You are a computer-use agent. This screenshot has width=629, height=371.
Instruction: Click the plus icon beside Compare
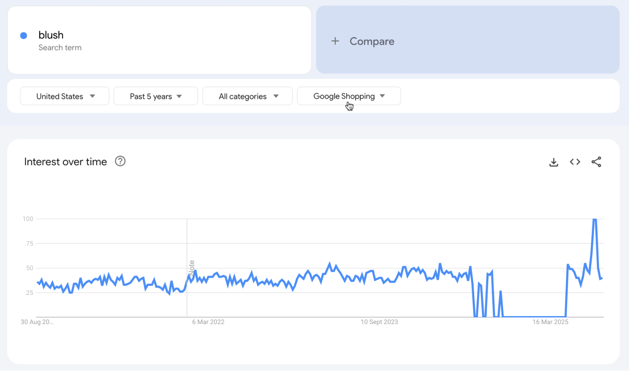335,41
